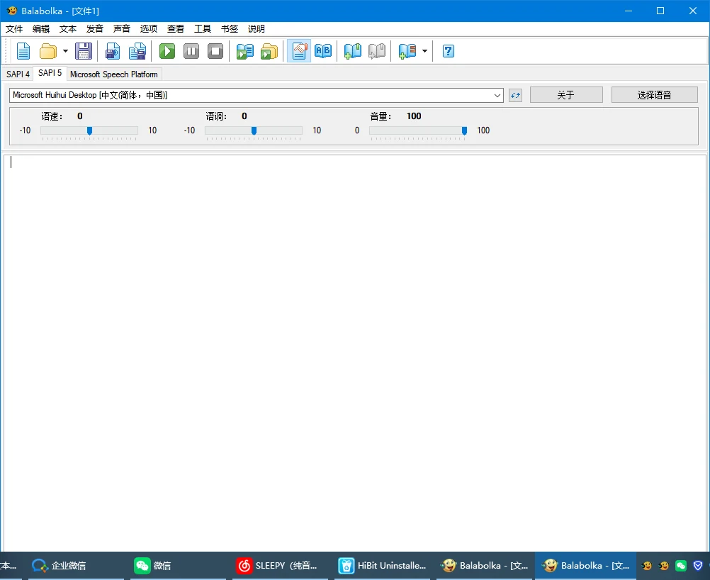
Task: Open the 书签 menu
Action: click(x=230, y=29)
